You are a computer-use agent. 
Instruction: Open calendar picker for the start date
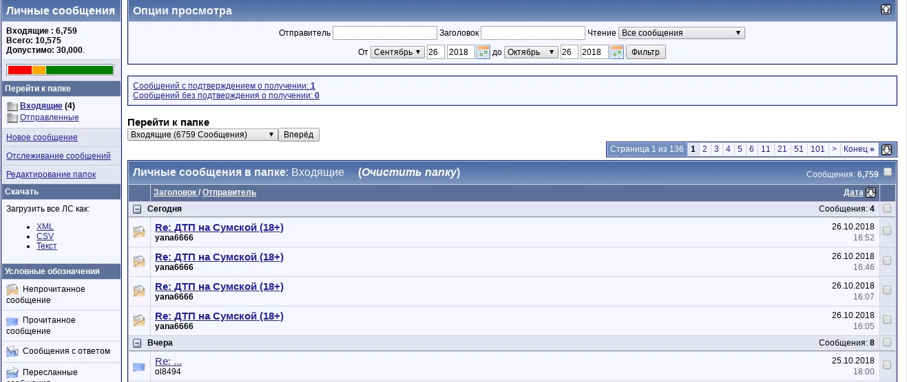pyautogui.click(x=483, y=52)
